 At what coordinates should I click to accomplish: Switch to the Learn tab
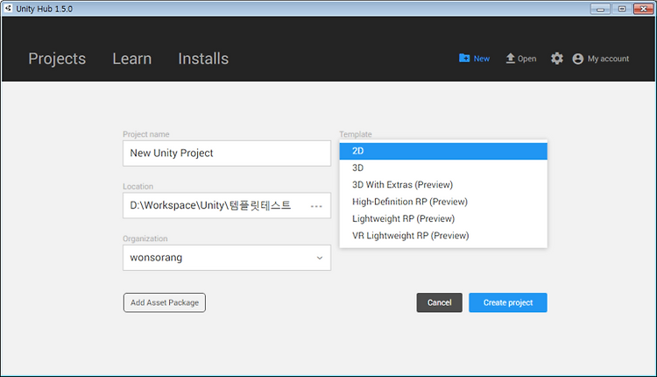pyautogui.click(x=132, y=59)
